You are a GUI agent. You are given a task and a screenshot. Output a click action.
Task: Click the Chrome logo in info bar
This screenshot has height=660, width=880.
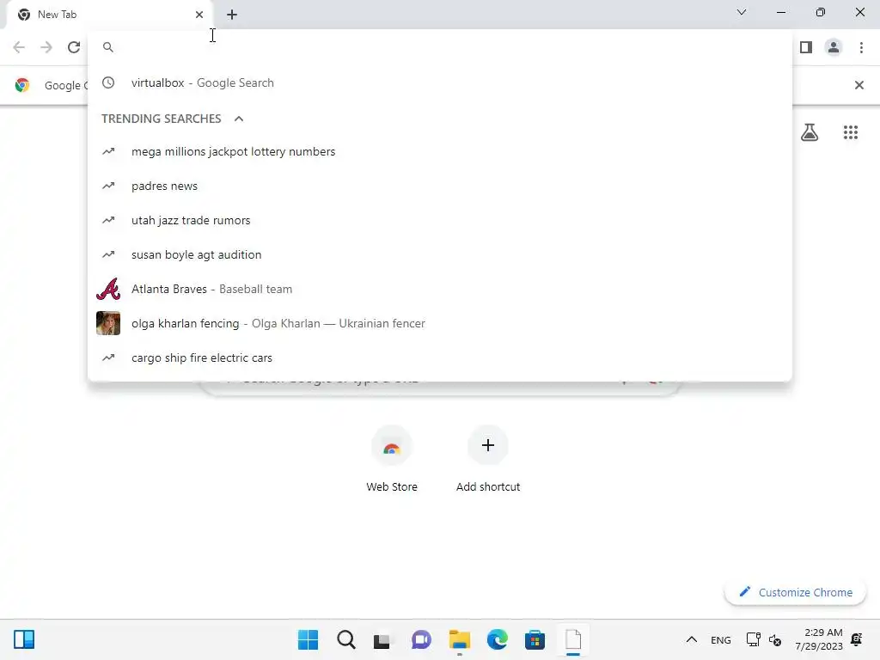coord(22,85)
